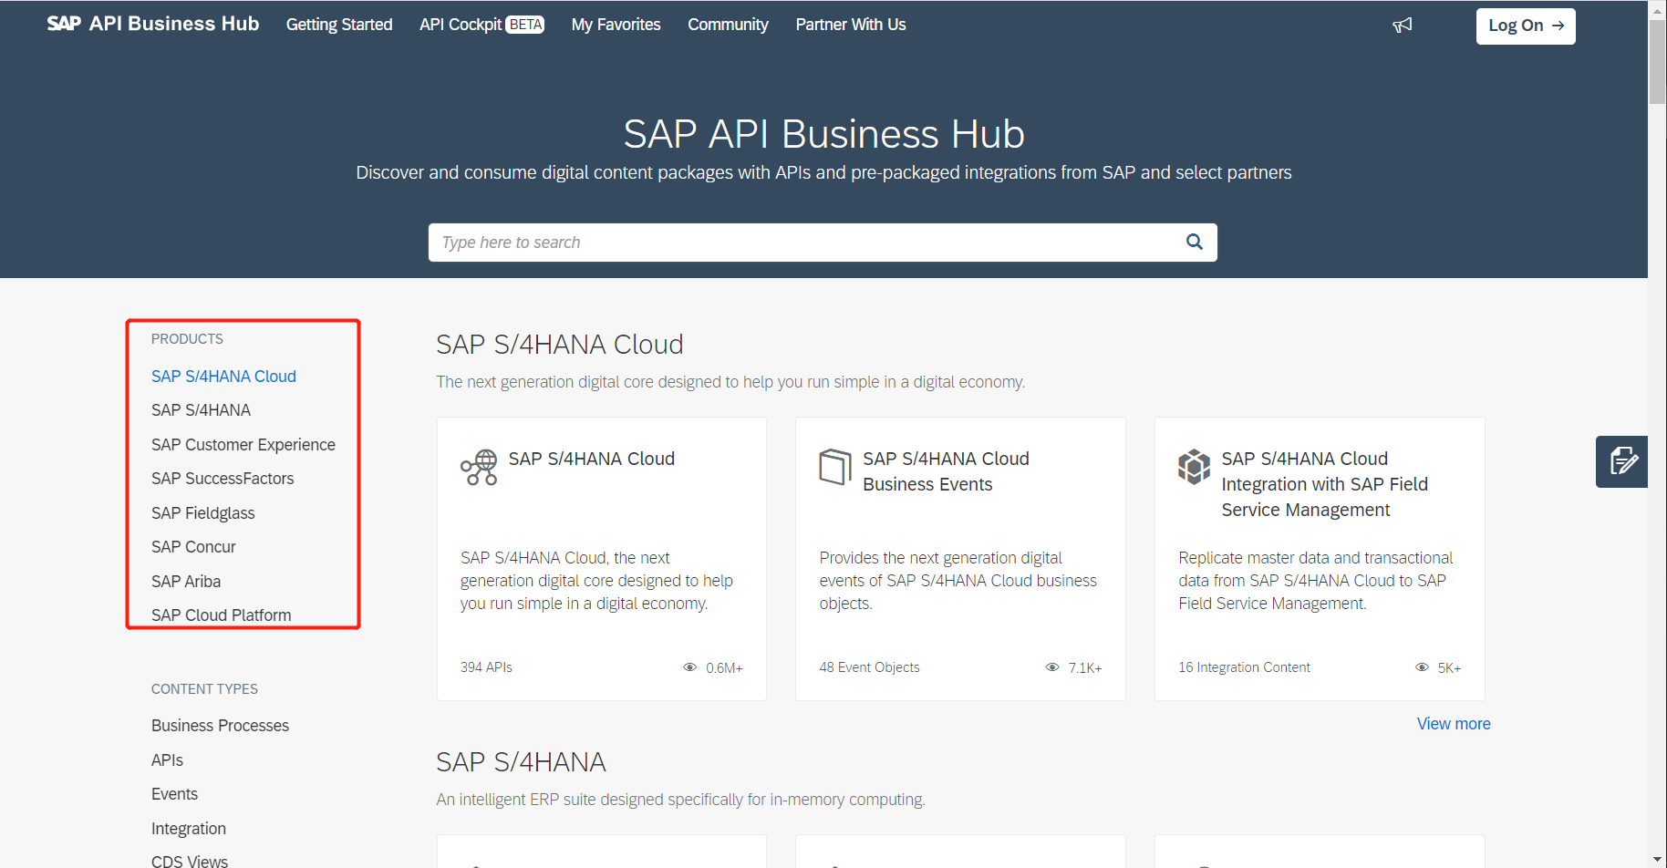The image size is (1667, 868).
Task: Select SAP Concur product filter
Action: click(x=193, y=546)
